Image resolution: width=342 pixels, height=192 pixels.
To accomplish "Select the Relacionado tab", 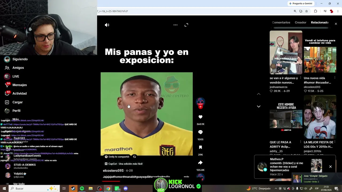I will pos(320,22).
